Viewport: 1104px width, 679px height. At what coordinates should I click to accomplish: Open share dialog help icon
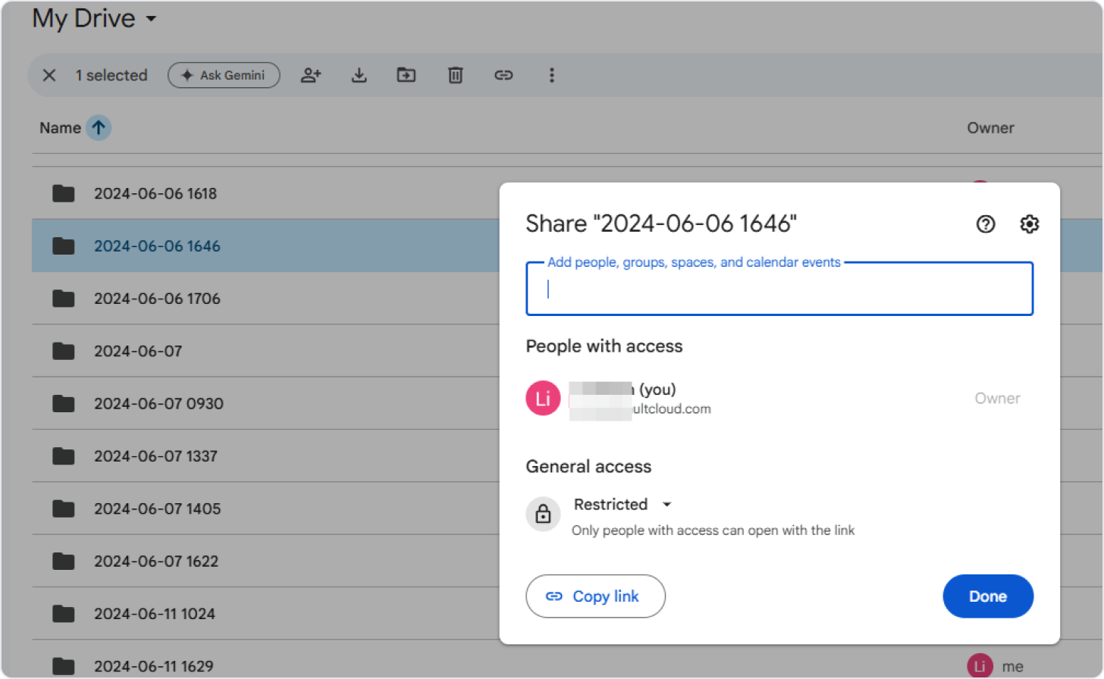(x=986, y=224)
